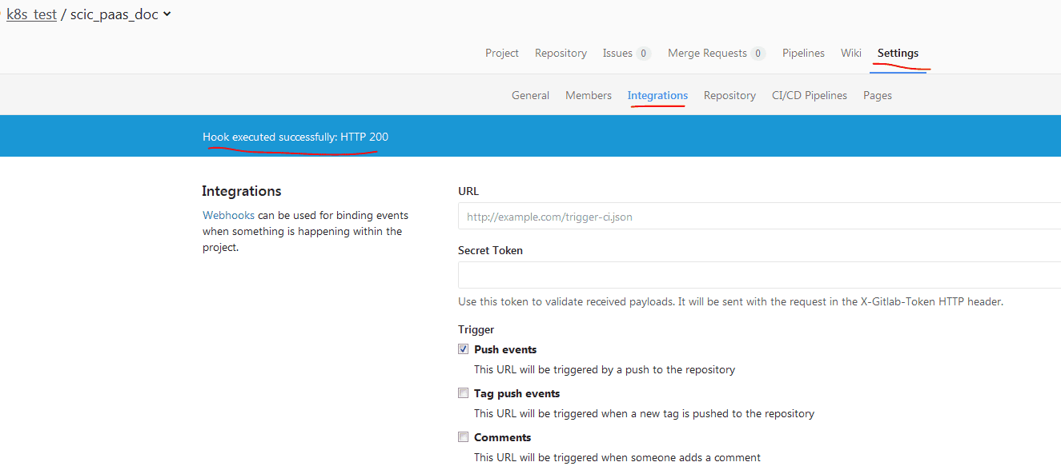Open Members settings sub-tab
The height and width of the screenshot is (474, 1061).
(588, 95)
